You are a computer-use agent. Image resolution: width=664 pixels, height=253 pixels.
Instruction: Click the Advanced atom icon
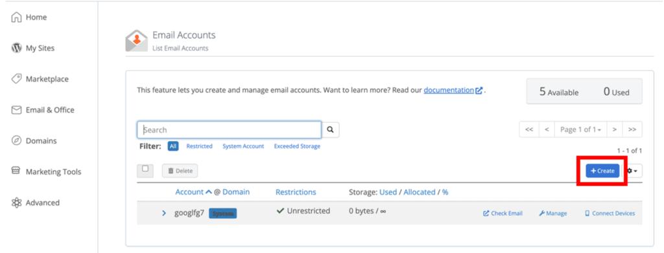[x=16, y=203]
